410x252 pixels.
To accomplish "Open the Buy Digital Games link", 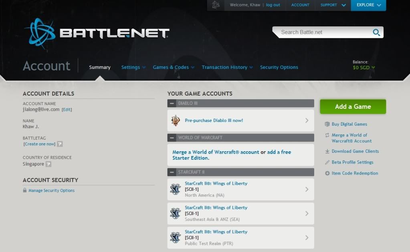I will 349,124.
